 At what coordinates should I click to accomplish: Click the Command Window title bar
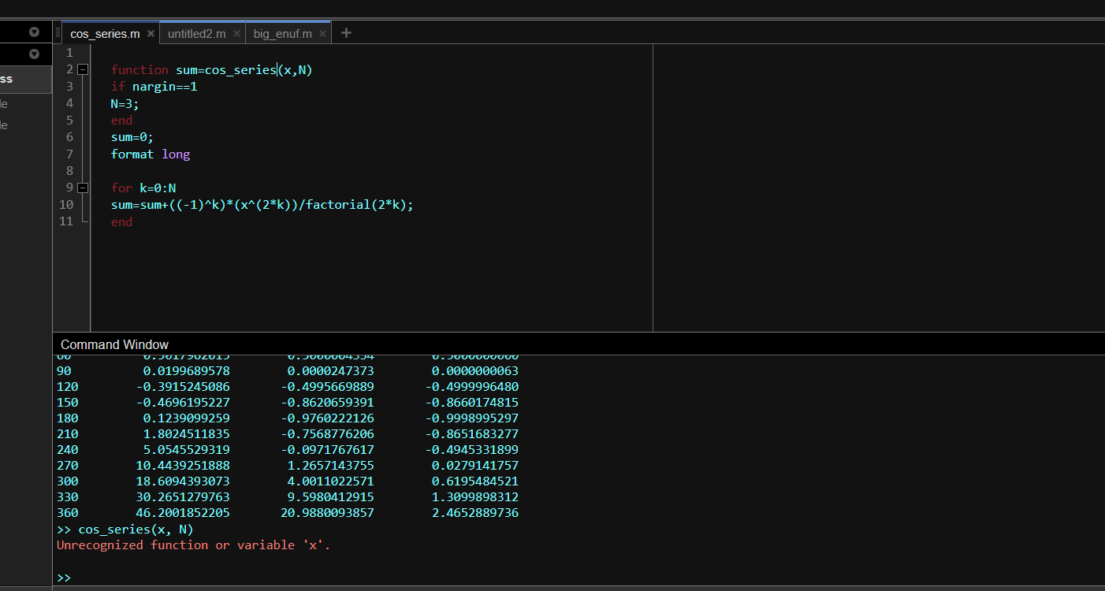(114, 344)
